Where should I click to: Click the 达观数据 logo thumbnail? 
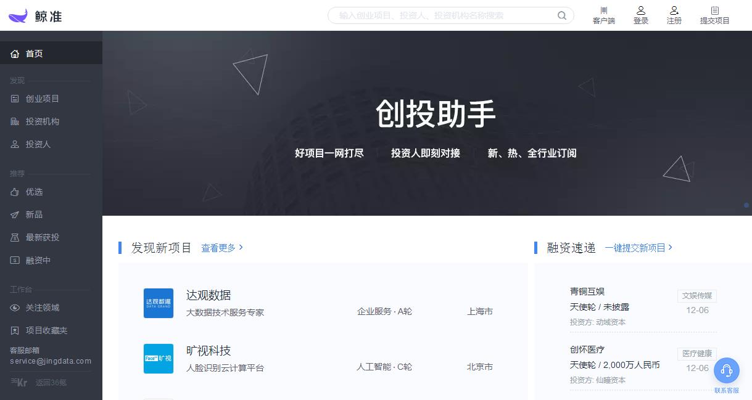159,303
